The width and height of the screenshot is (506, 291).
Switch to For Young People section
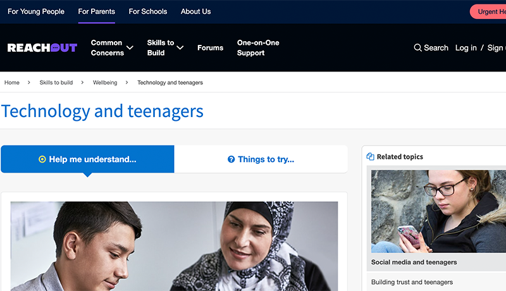36,11
